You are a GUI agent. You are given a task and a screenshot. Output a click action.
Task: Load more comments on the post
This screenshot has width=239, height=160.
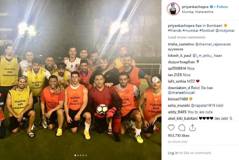pos(186,37)
